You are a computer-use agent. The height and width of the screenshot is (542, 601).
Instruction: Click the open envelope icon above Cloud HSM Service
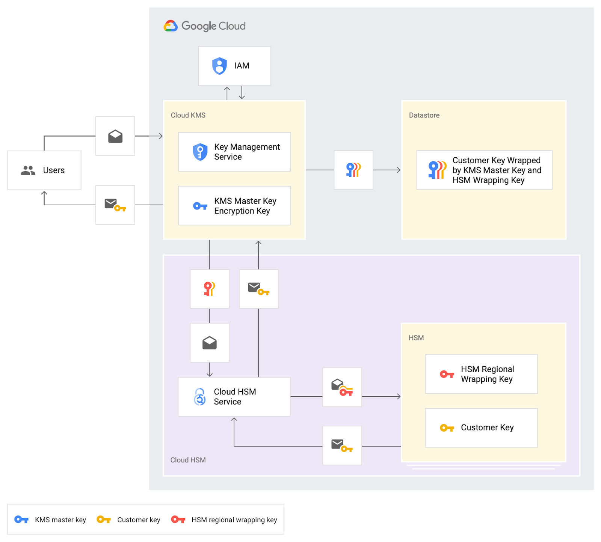[x=210, y=343]
